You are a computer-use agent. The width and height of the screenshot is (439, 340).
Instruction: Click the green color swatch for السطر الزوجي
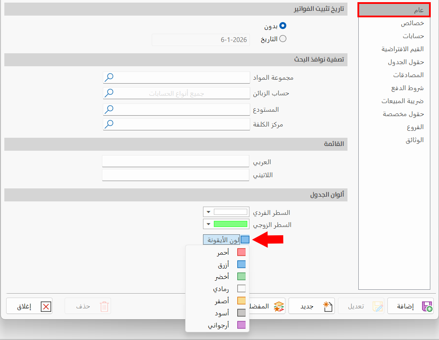pos(230,224)
